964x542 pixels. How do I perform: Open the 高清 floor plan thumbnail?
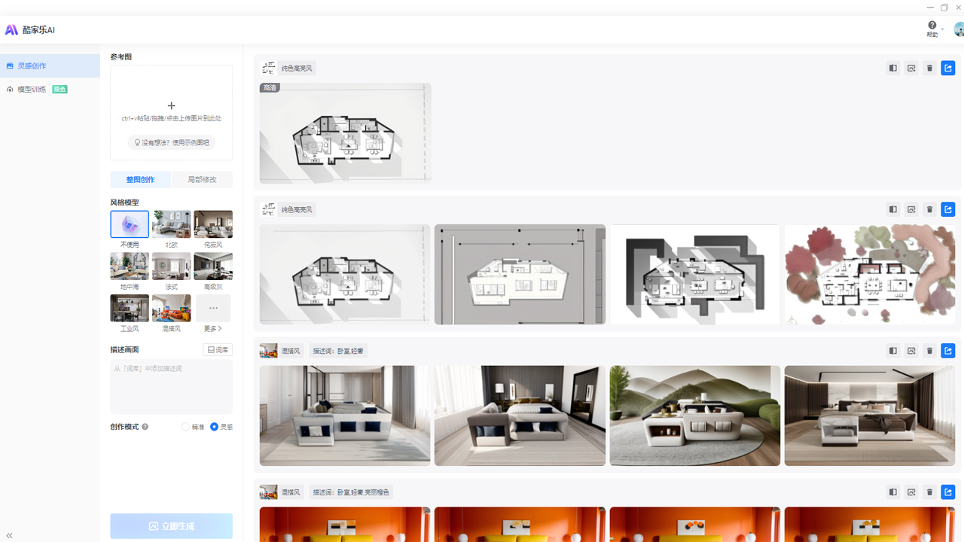(x=346, y=133)
